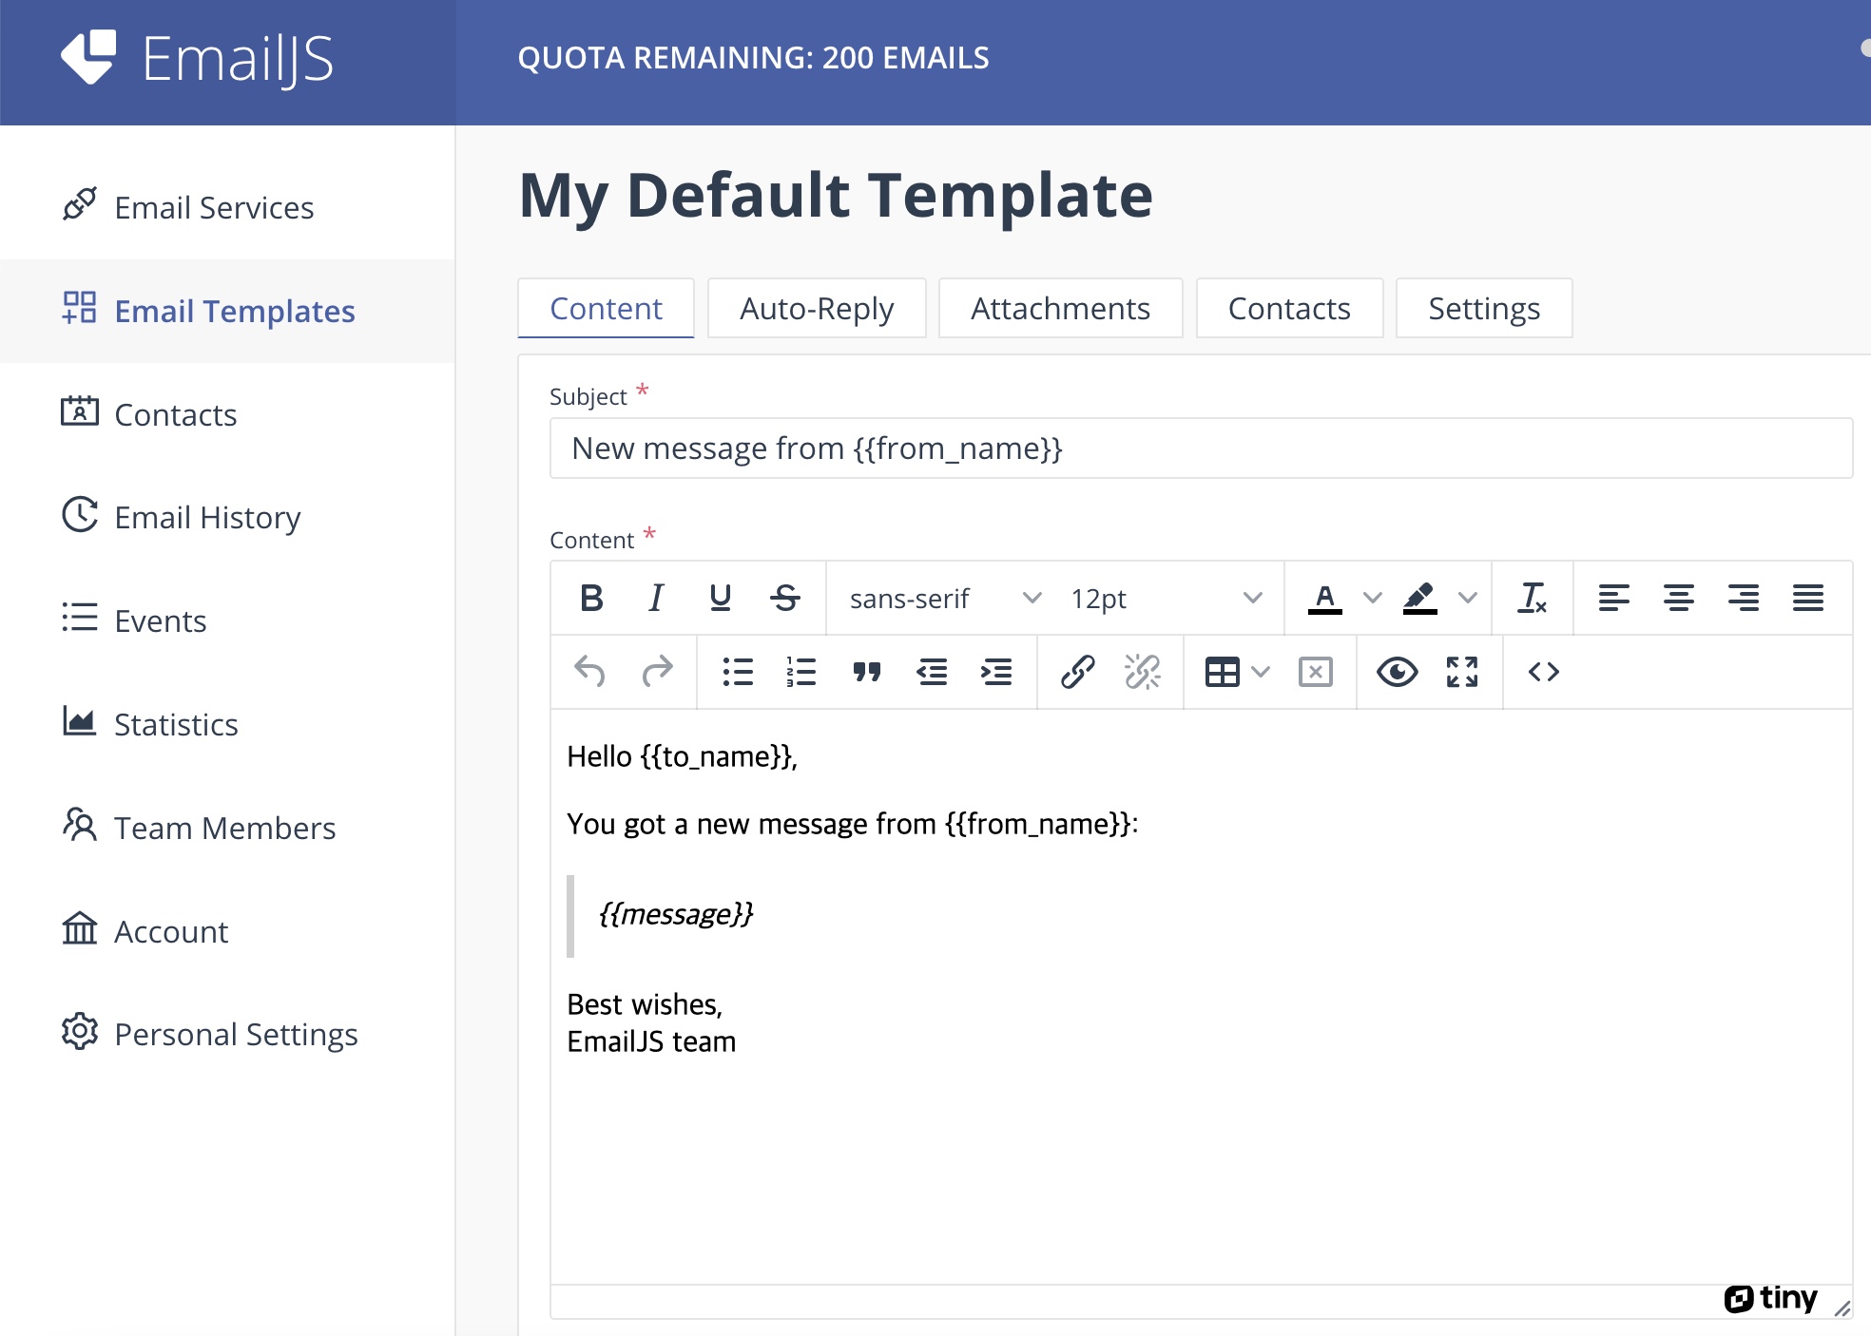Click the undo arrow icon

coord(589,672)
